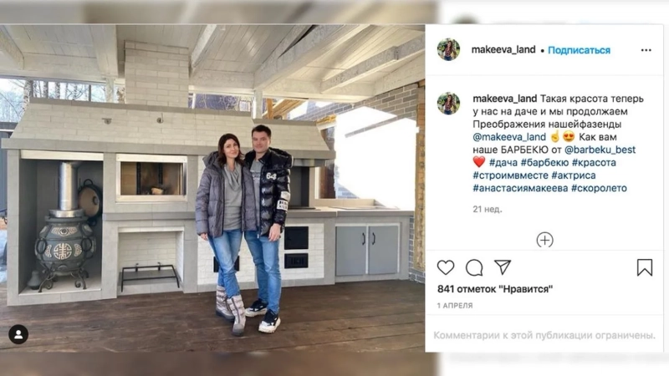Follow account via Подписаться link

[579, 50]
